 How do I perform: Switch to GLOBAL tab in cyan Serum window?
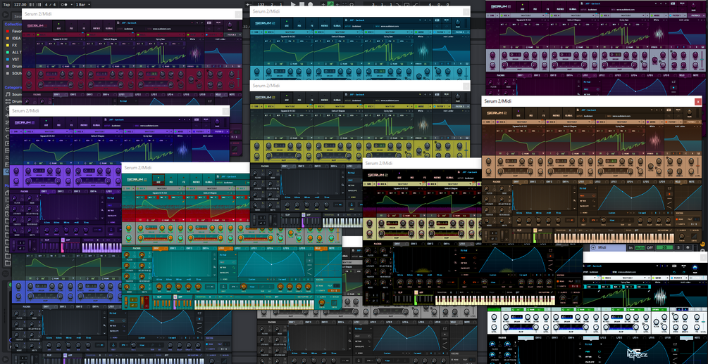coord(337,23)
